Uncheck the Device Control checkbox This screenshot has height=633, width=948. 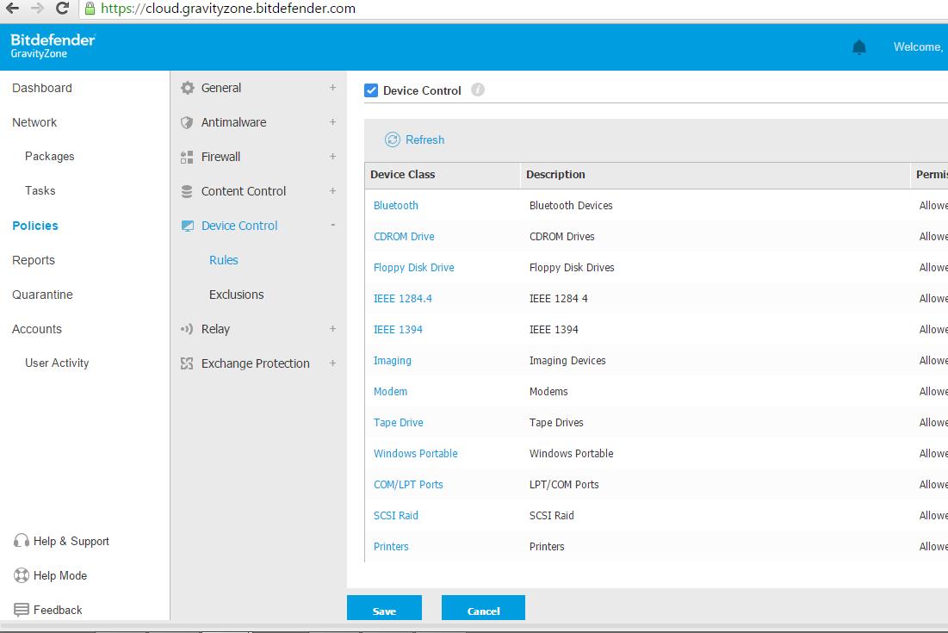[371, 90]
